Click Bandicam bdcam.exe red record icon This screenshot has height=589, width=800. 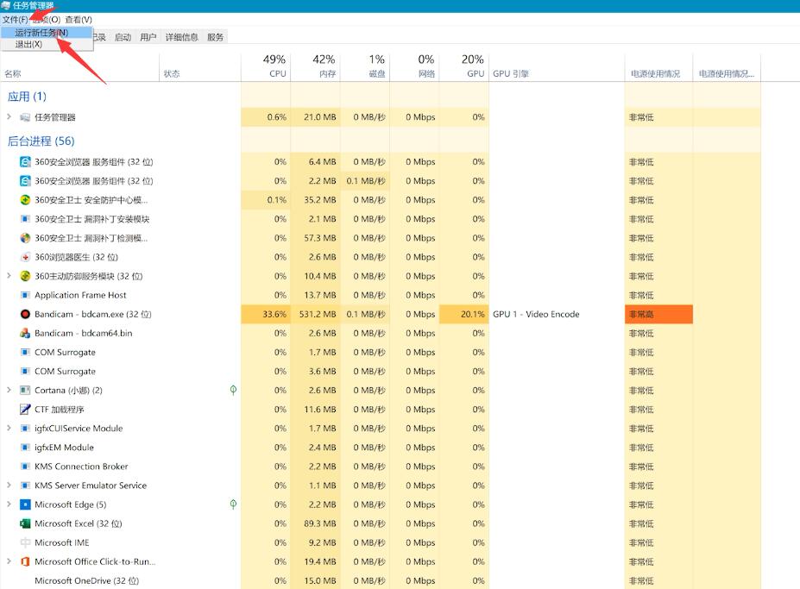pos(25,314)
